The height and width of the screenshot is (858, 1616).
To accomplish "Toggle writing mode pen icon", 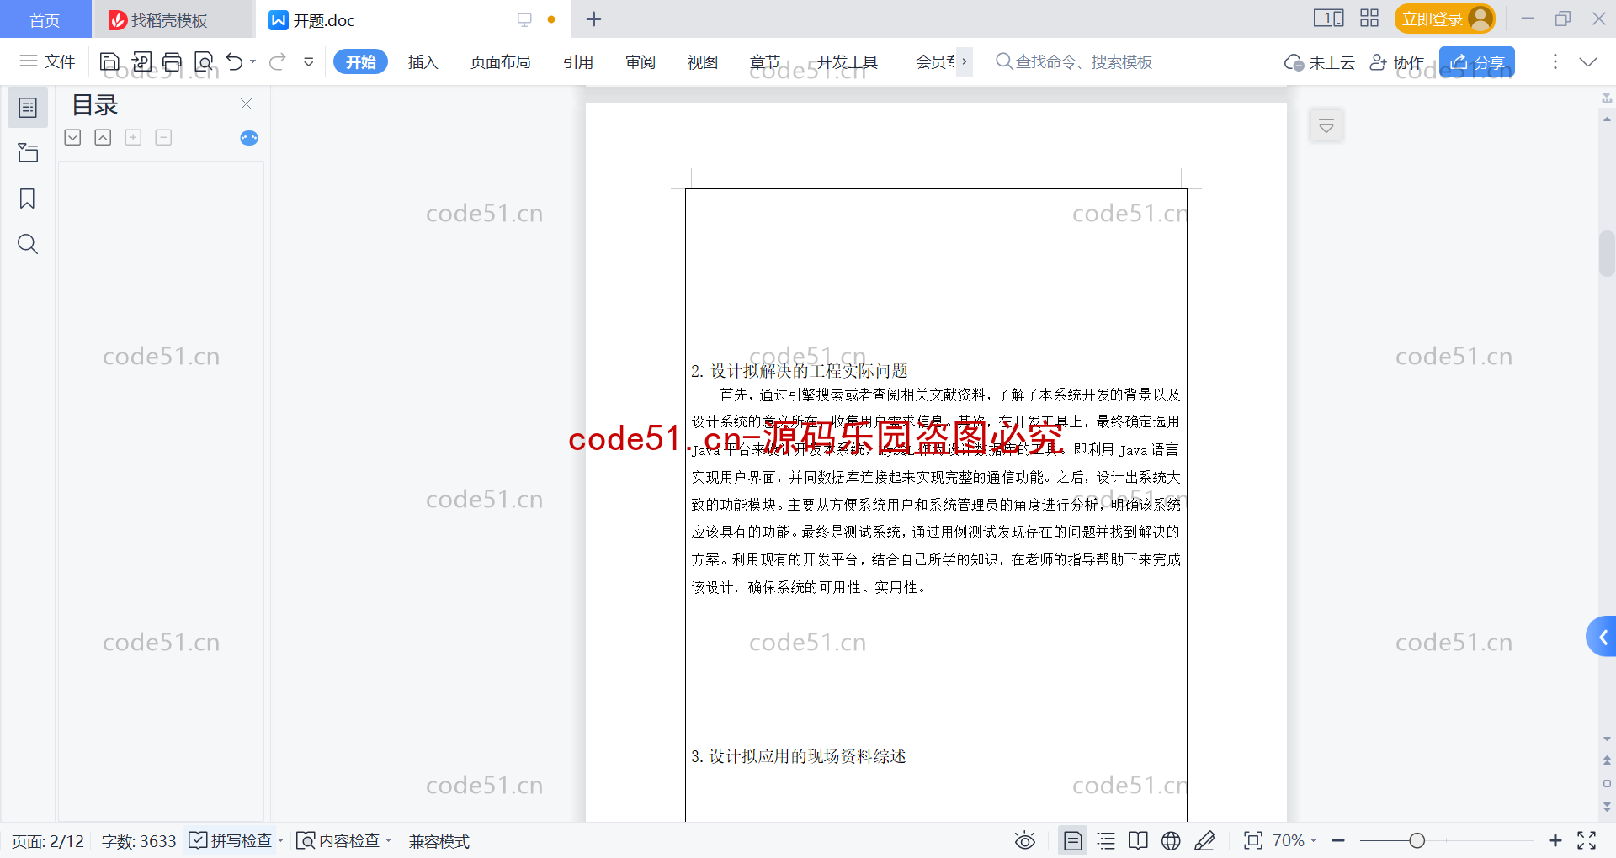I will click(1204, 840).
